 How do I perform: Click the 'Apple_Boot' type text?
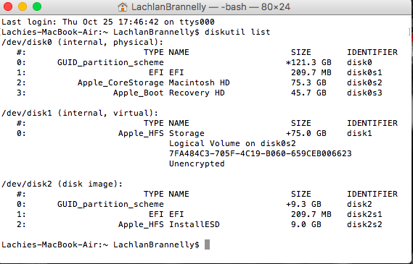(x=139, y=93)
